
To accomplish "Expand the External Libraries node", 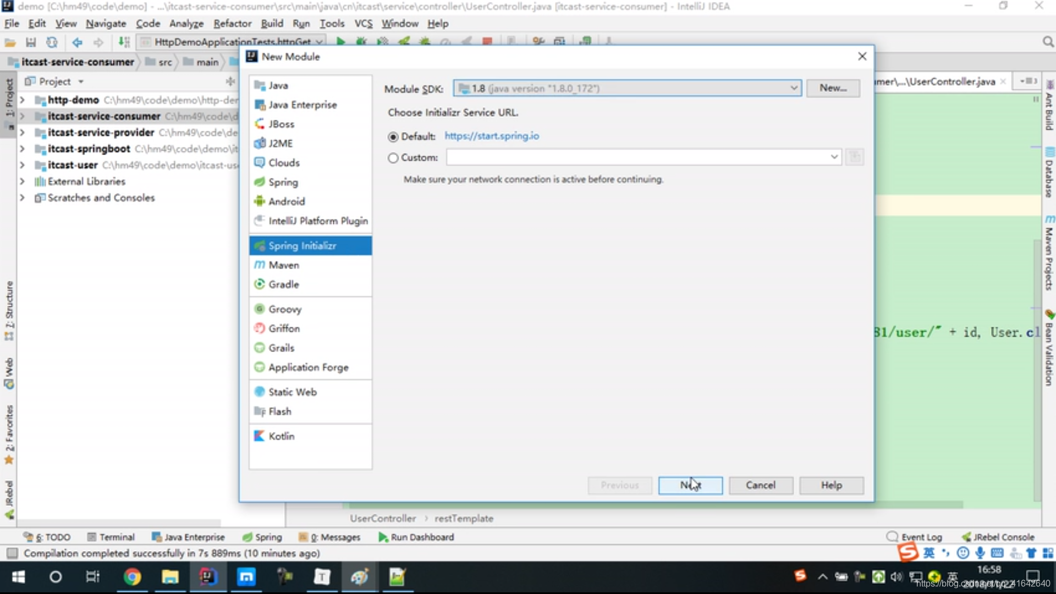I will (22, 182).
